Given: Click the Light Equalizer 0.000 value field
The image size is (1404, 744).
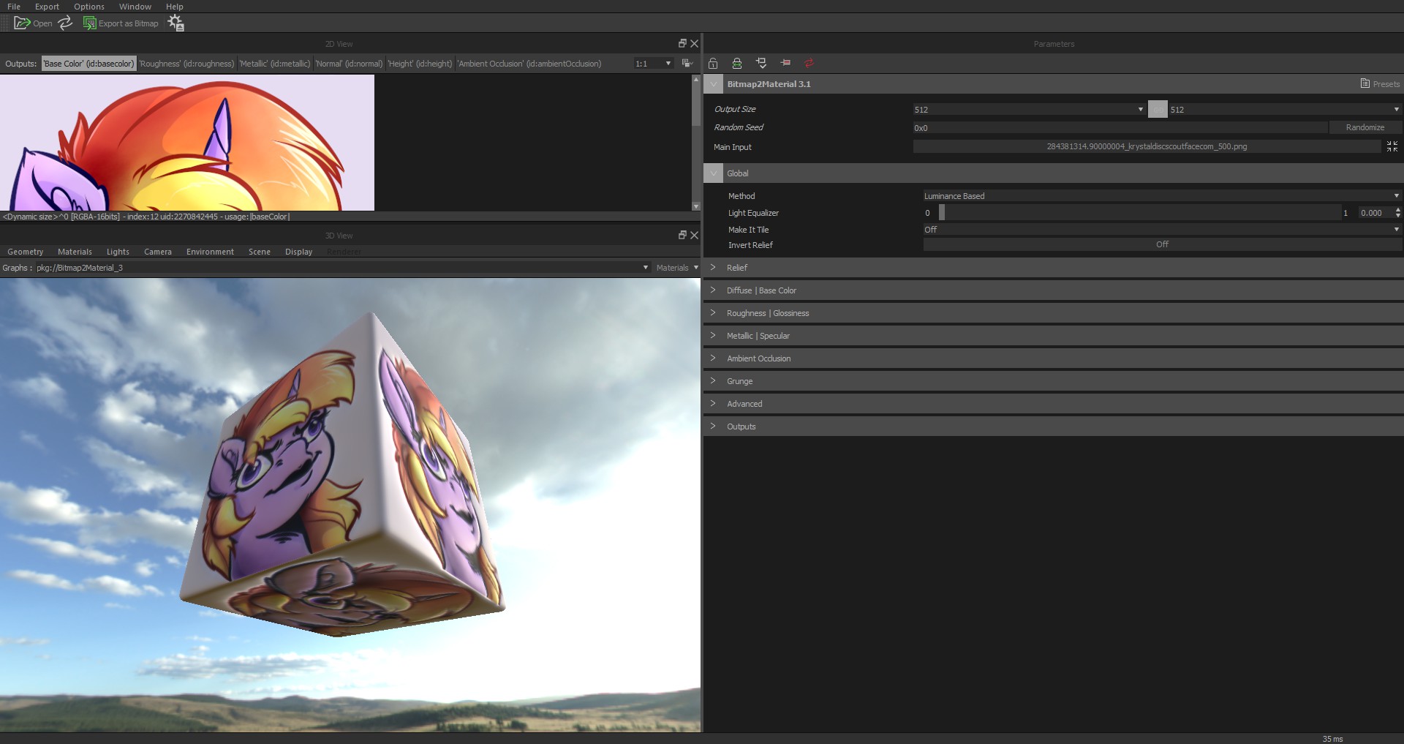Looking at the screenshot, I should coord(1375,213).
